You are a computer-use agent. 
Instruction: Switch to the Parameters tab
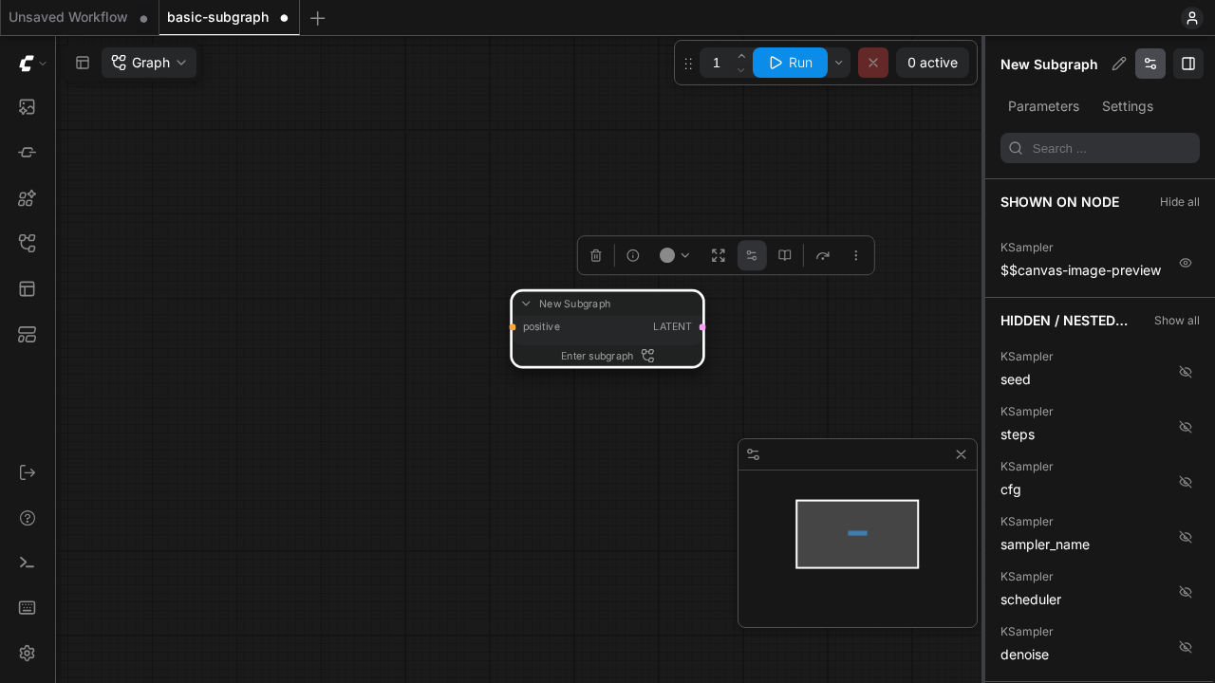(x=1043, y=106)
